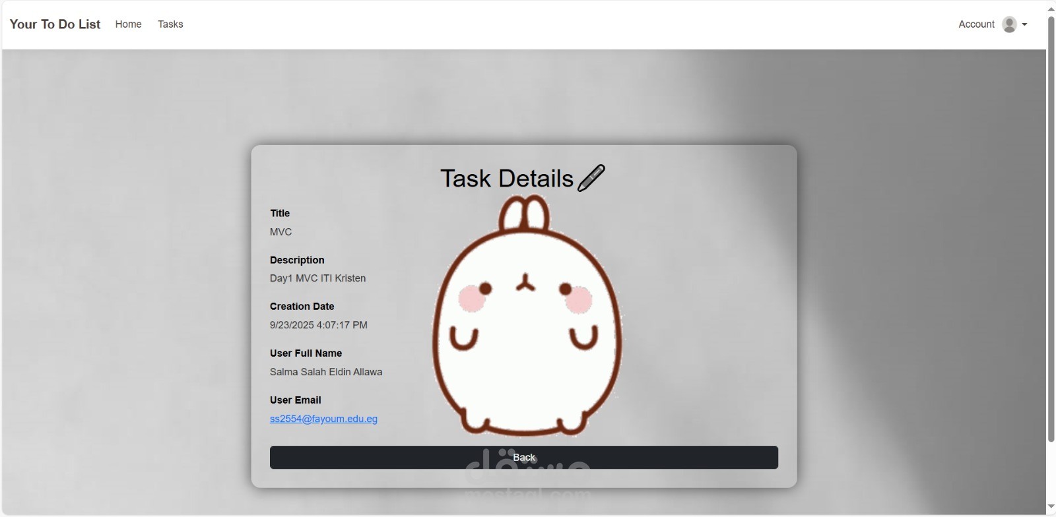
Task: Click the '9/23/2025 4:07:17 PM' date value
Action: pos(319,325)
